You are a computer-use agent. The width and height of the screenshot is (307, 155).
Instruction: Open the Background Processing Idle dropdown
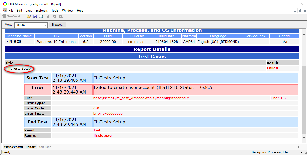click(x=301, y=152)
